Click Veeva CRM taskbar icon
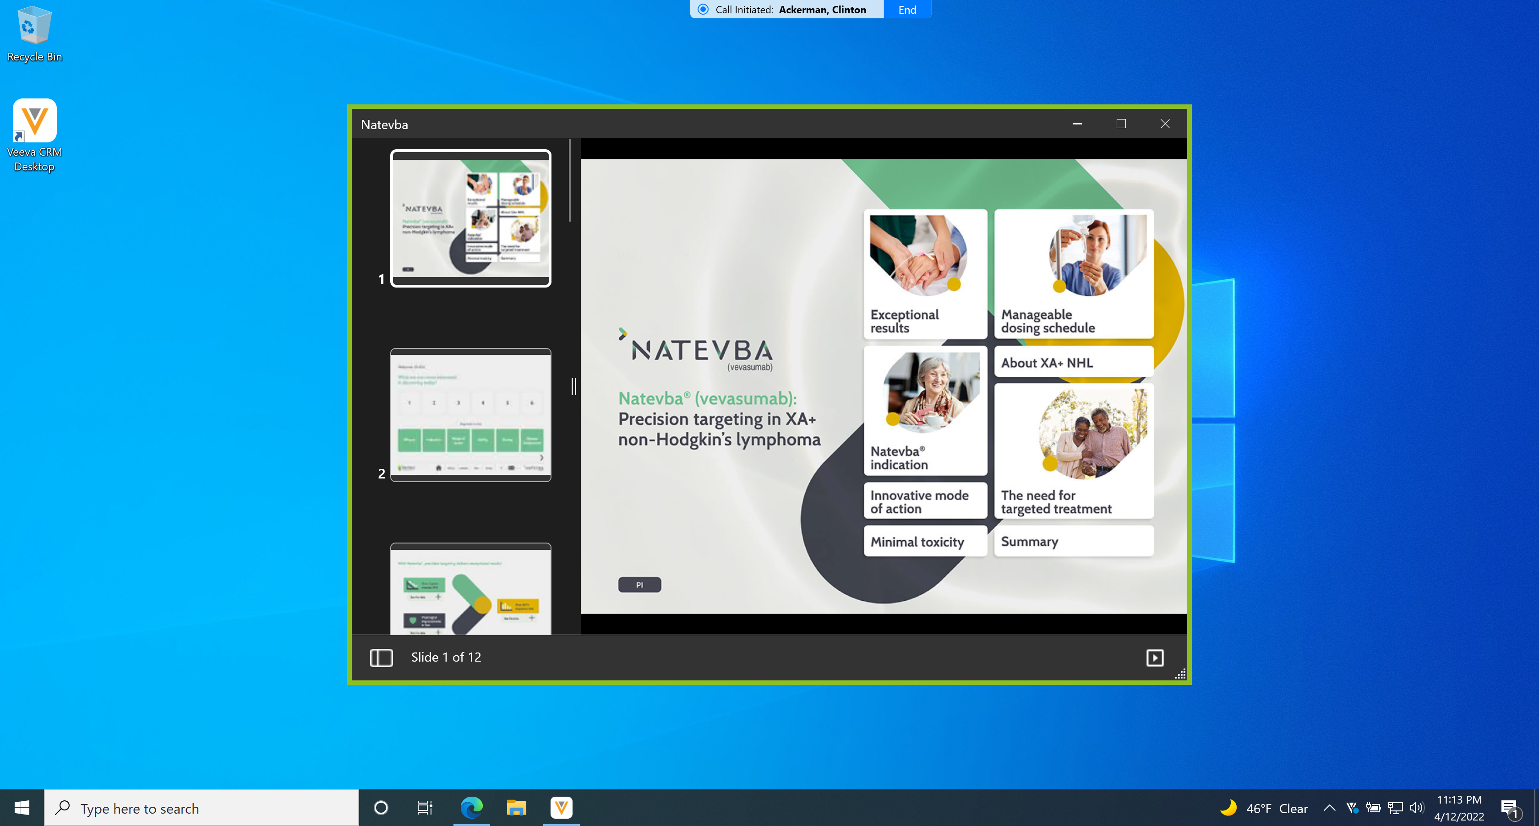 coord(561,808)
